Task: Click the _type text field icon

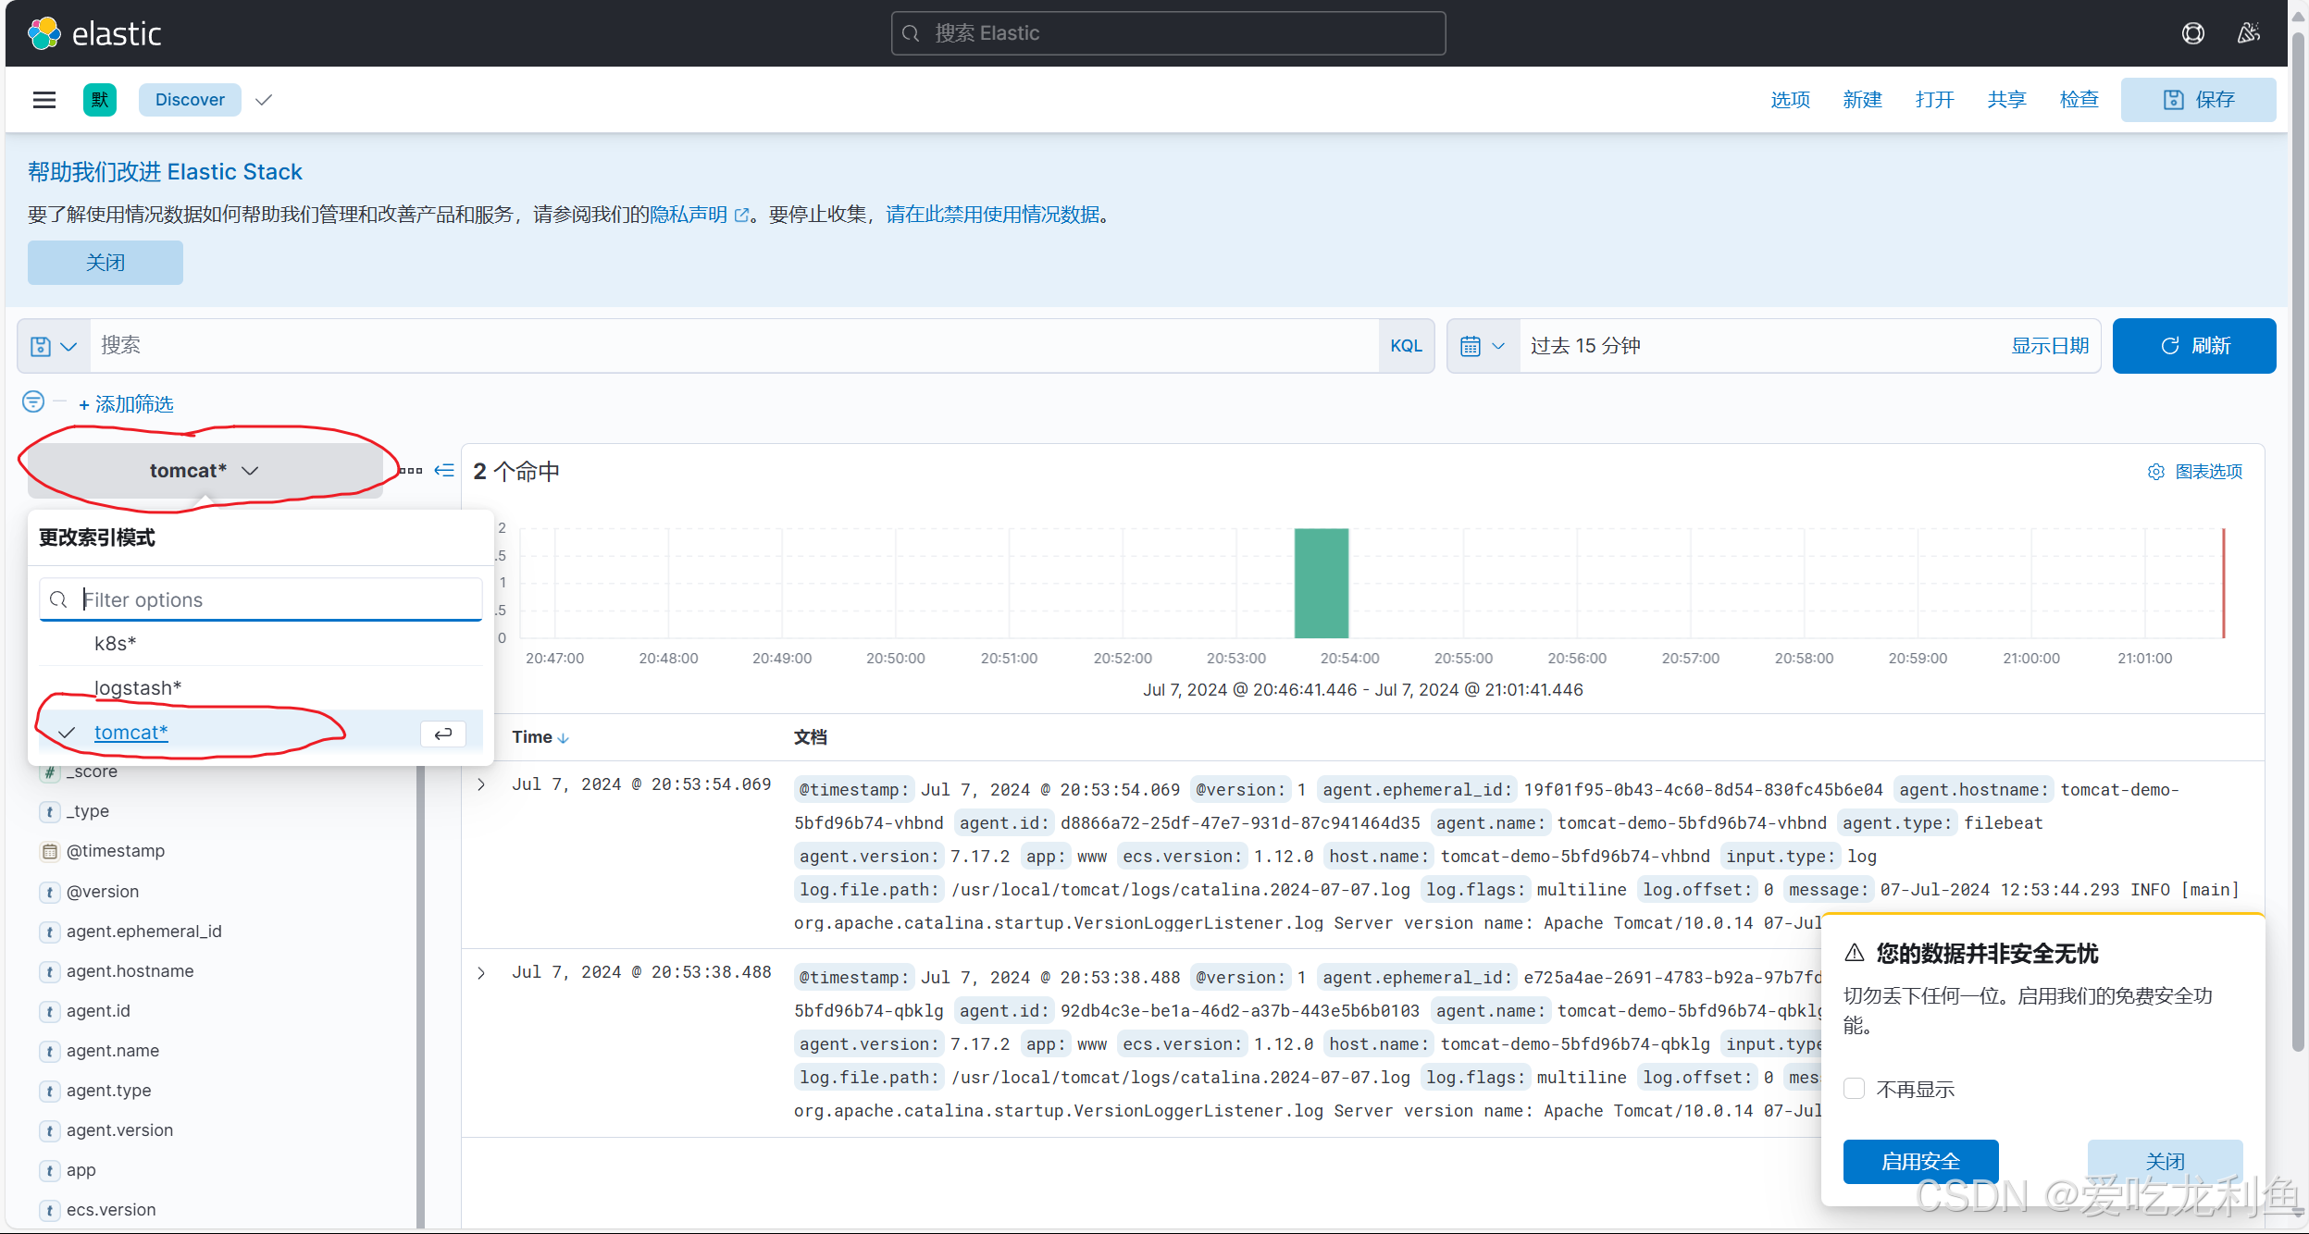Action: pos(50,811)
